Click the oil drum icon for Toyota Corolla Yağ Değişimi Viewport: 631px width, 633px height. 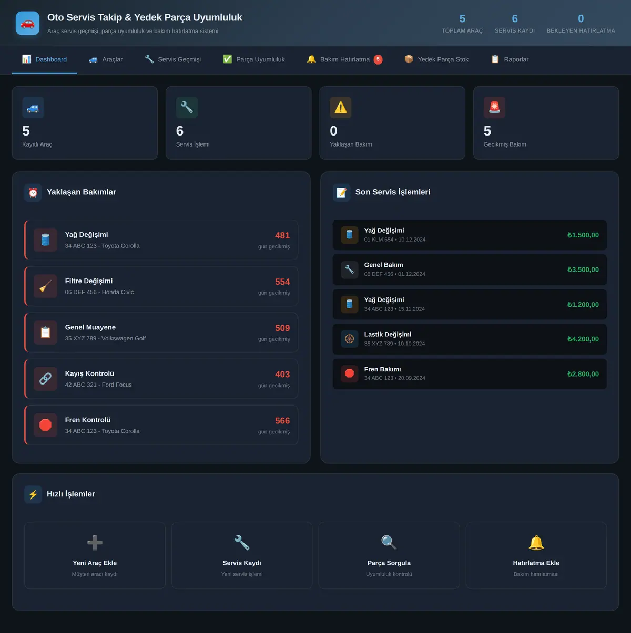click(x=46, y=240)
